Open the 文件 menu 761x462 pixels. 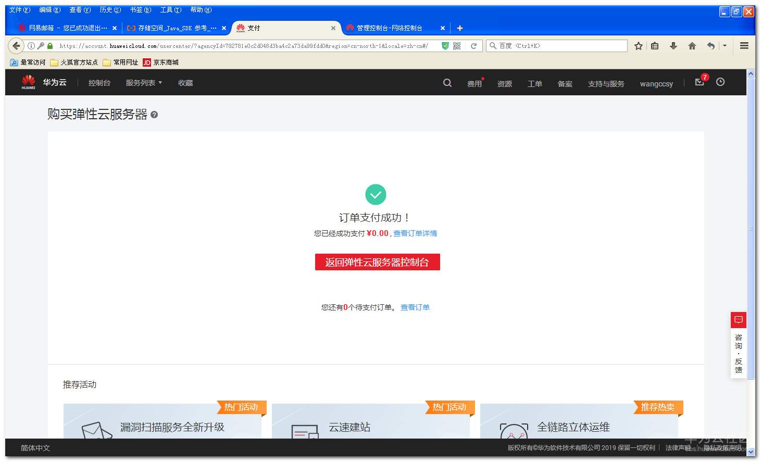pos(20,10)
